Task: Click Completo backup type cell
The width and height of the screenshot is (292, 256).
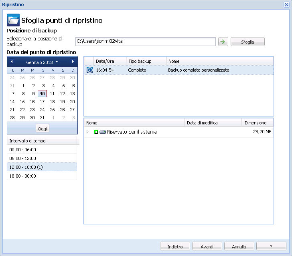Action: pyautogui.click(x=137, y=70)
